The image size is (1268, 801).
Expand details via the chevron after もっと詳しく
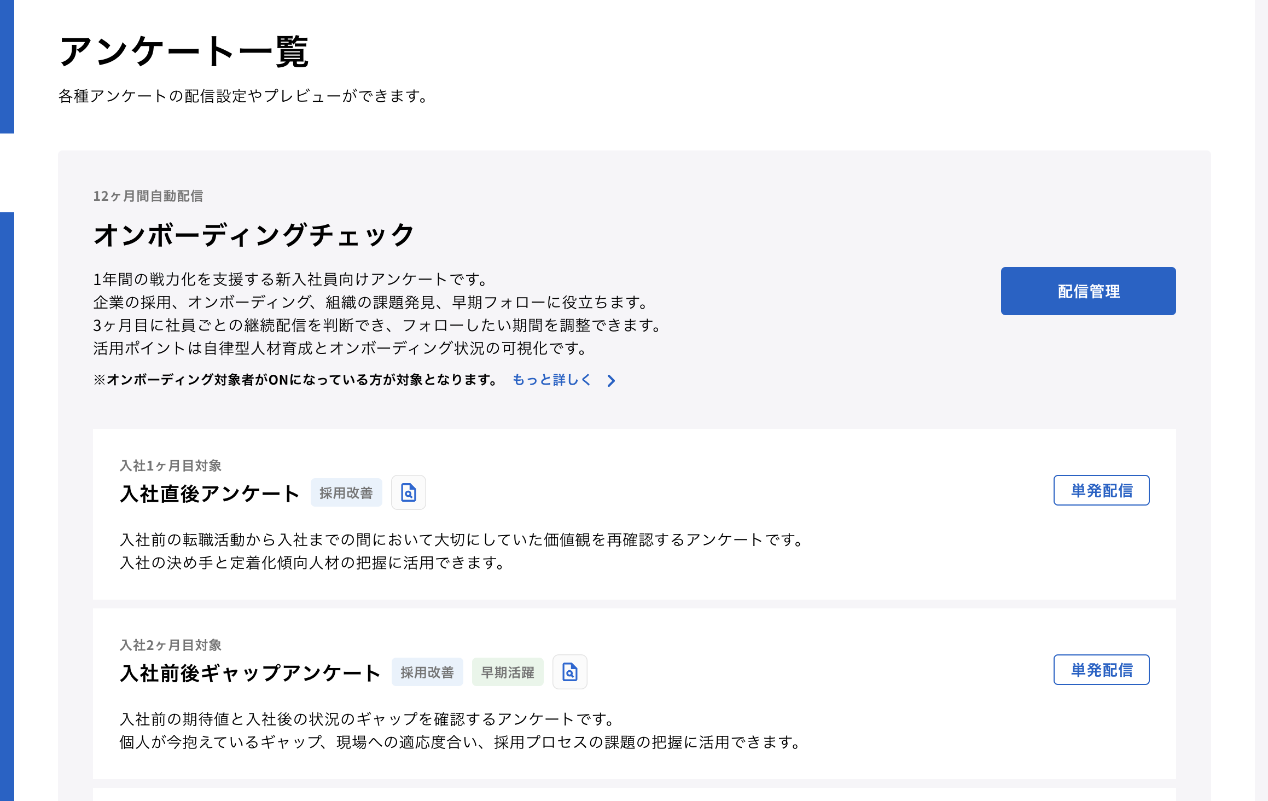click(611, 380)
